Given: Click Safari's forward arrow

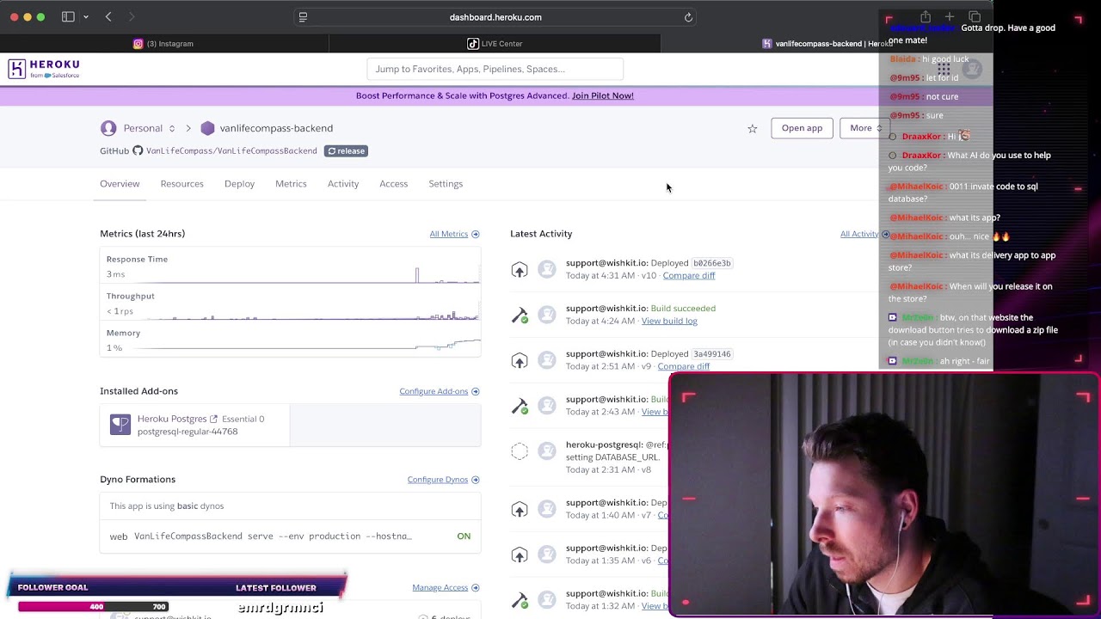Looking at the screenshot, I should (x=132, y=17).
